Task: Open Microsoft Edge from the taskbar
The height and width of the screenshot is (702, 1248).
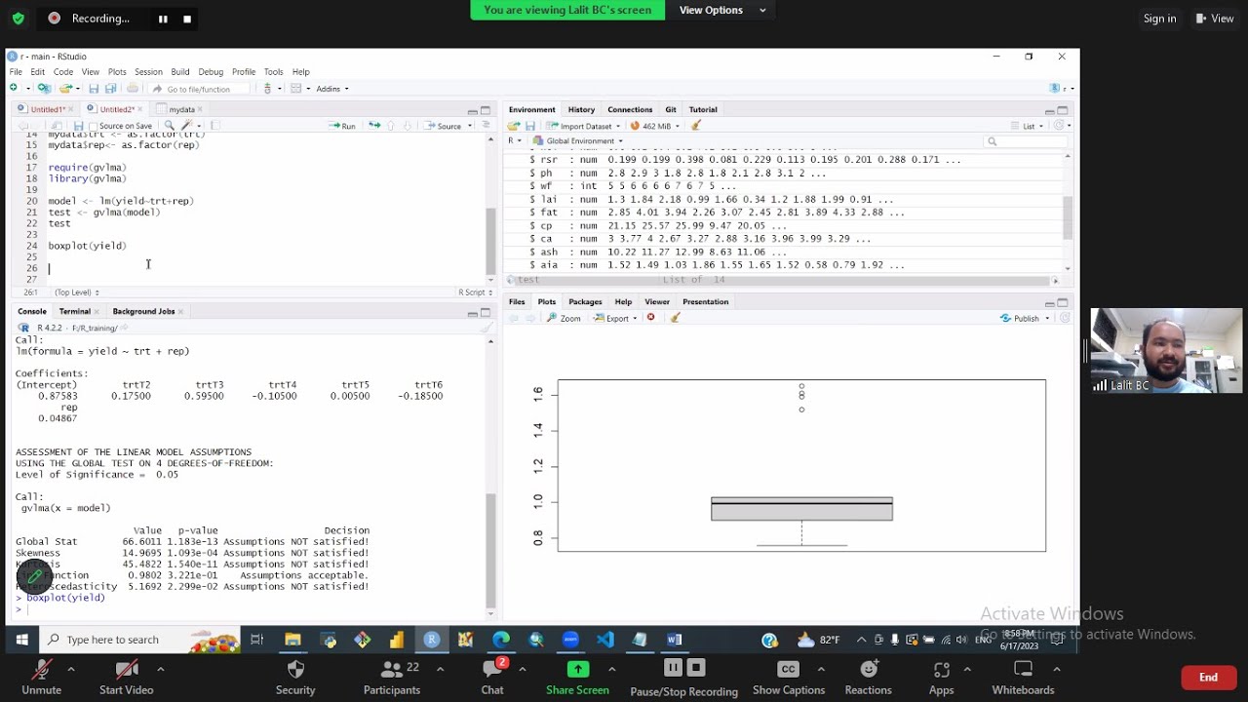Action: [501, 640]
